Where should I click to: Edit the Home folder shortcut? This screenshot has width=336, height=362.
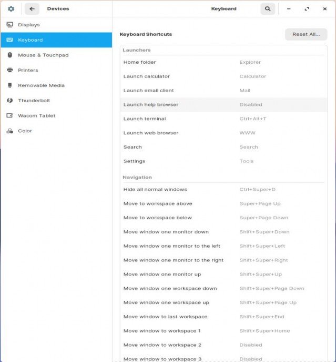coord(223,62)
